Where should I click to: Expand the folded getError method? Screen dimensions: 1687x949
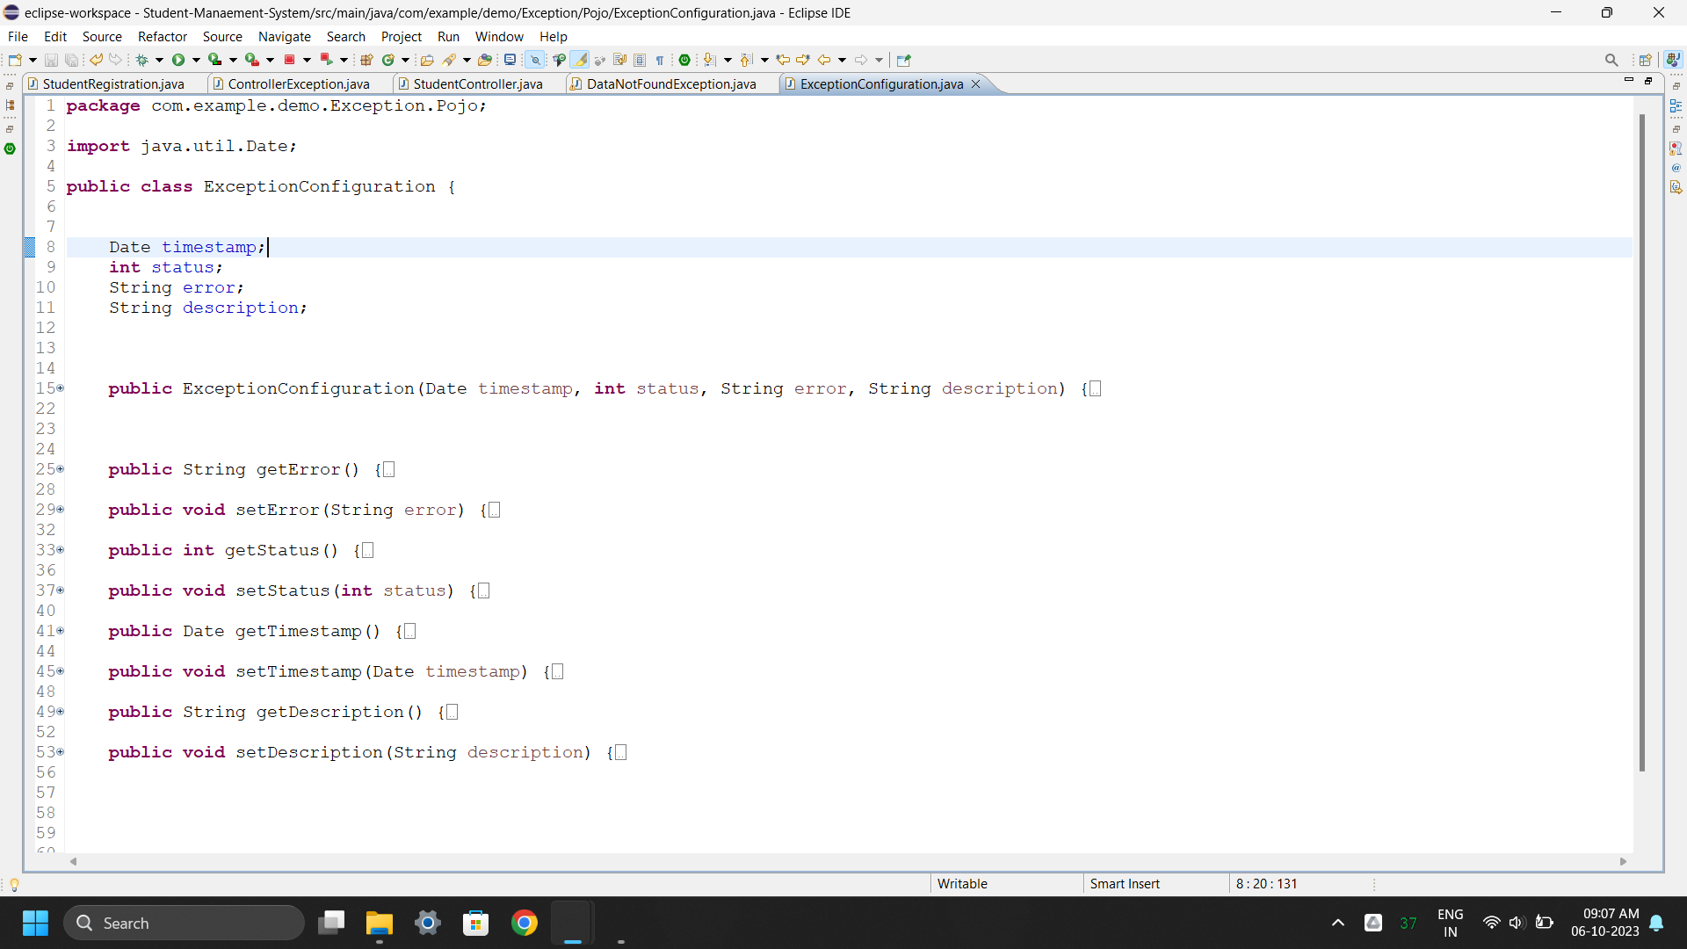(61, 469)
